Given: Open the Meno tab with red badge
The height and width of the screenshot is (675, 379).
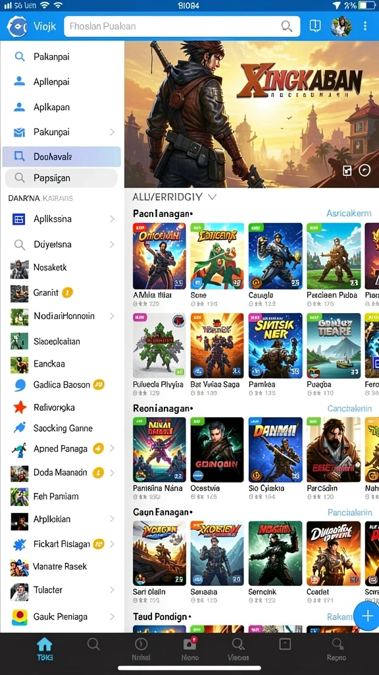Looking at the screenshot, I should point(189,649).
